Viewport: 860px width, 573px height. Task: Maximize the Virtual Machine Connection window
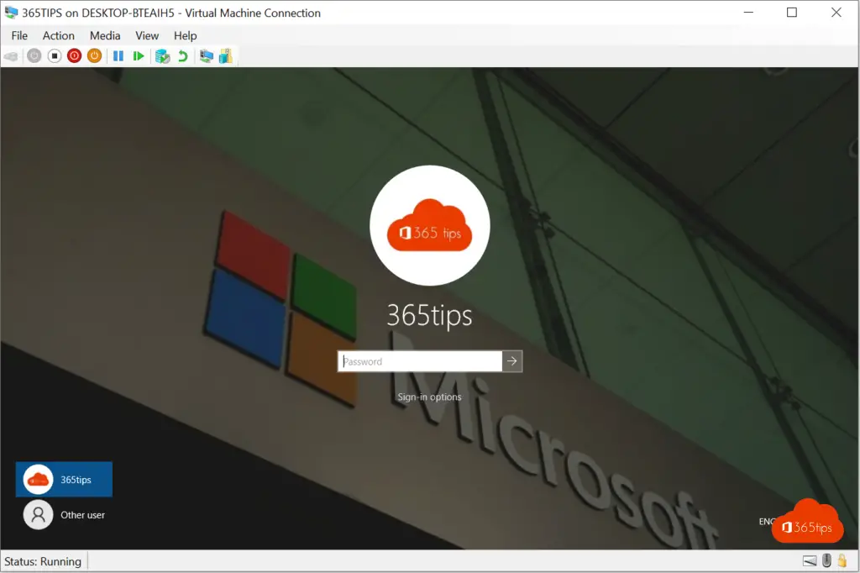[792, 12]
